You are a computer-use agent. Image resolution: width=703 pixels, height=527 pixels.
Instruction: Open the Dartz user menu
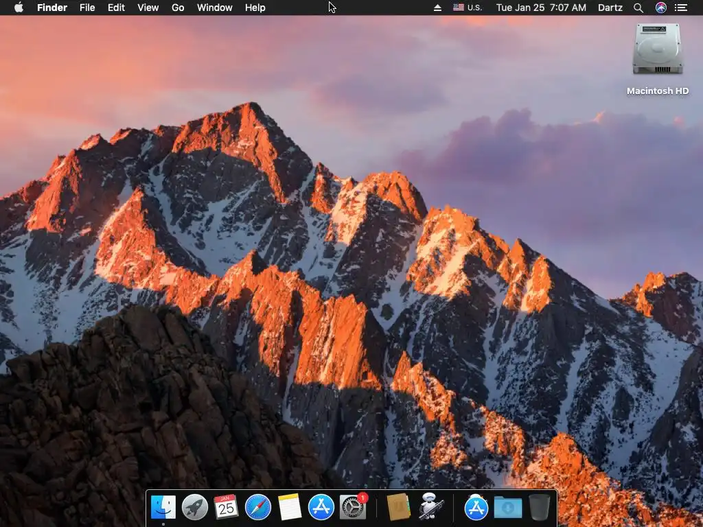pos(610,8)
